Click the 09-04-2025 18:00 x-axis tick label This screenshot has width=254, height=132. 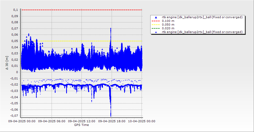[112, 121]
